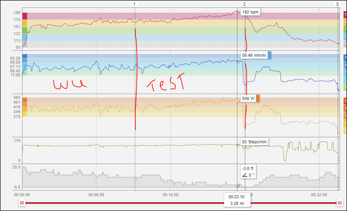Click the 132 heart rate axis label
The width and height of the screenshot is (347, 211).
[17, 34]
